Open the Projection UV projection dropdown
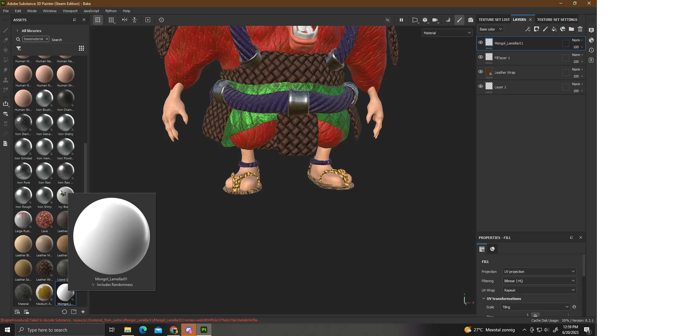The image size is (674, 336). click(x=539, y=272)
